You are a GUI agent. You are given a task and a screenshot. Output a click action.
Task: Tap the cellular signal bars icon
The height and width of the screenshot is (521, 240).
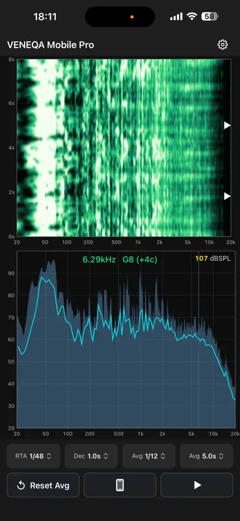tap(176, 17)
